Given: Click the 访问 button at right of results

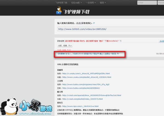Looking at the screenshot, I should [x=161, y=41].
